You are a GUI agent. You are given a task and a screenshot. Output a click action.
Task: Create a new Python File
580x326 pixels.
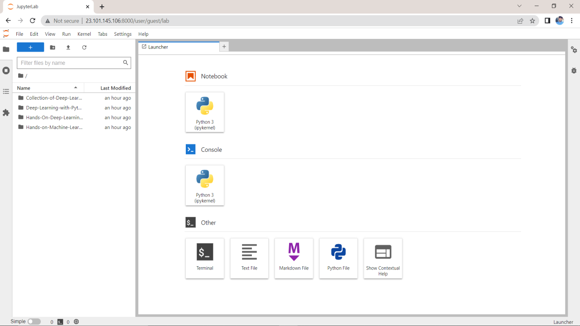point(338,258)
